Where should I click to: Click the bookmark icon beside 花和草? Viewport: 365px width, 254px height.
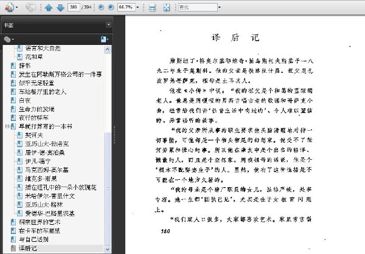tap(20, 57)
